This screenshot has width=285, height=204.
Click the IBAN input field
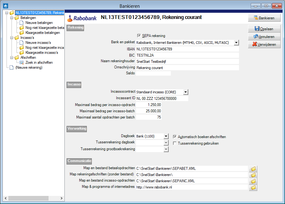pos(187,49)
